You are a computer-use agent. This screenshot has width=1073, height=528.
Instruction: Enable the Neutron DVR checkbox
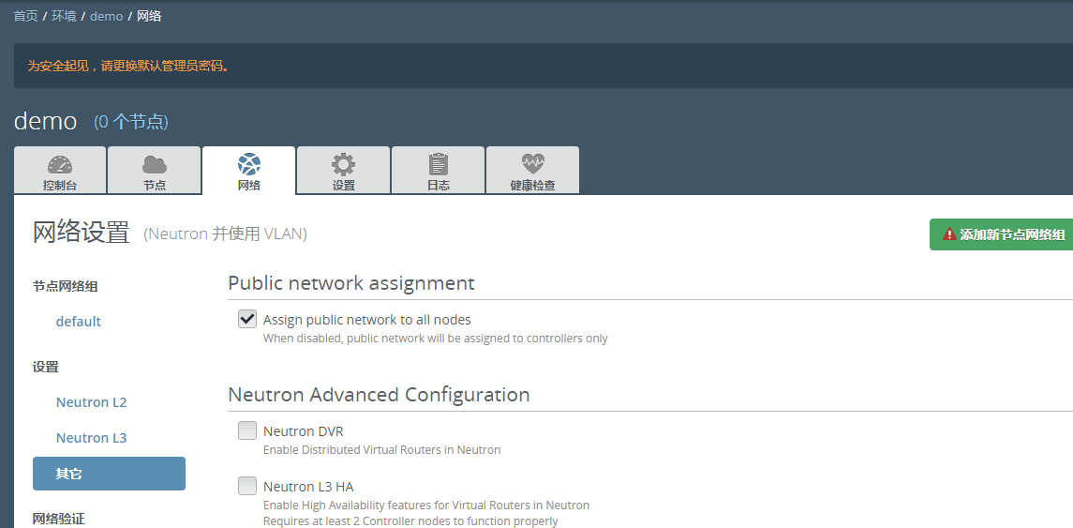pyautogui.click(x=247, y=430)
